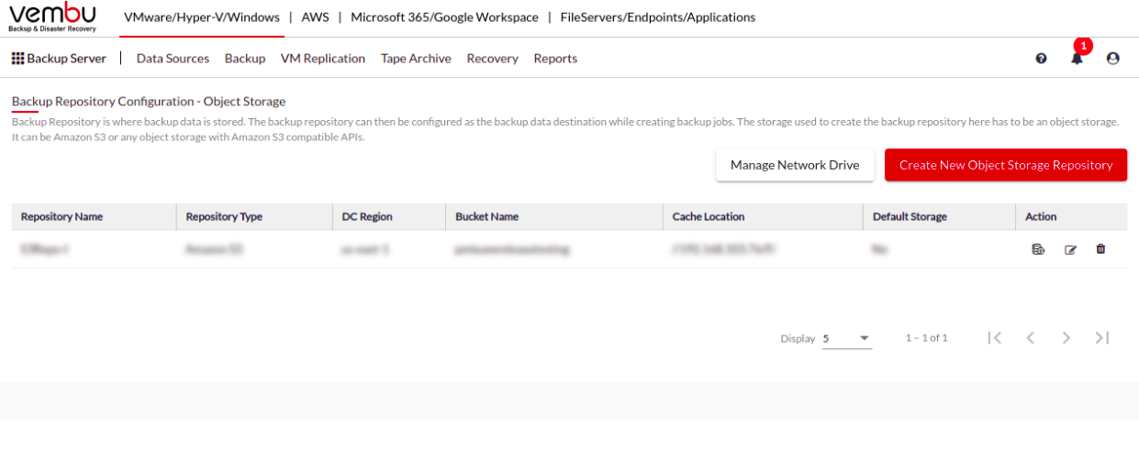Select the FileServers/Endpoints/Applications tab
Screen dimensions: 1139x471
(658, 17)
